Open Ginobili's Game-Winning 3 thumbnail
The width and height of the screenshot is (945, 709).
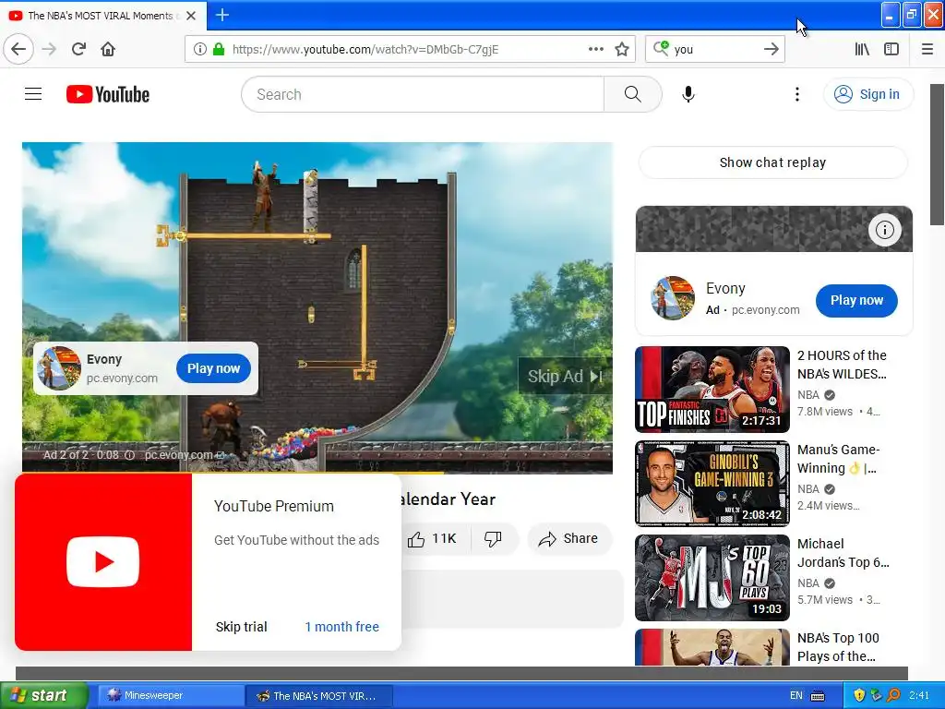tap(712, 484)
